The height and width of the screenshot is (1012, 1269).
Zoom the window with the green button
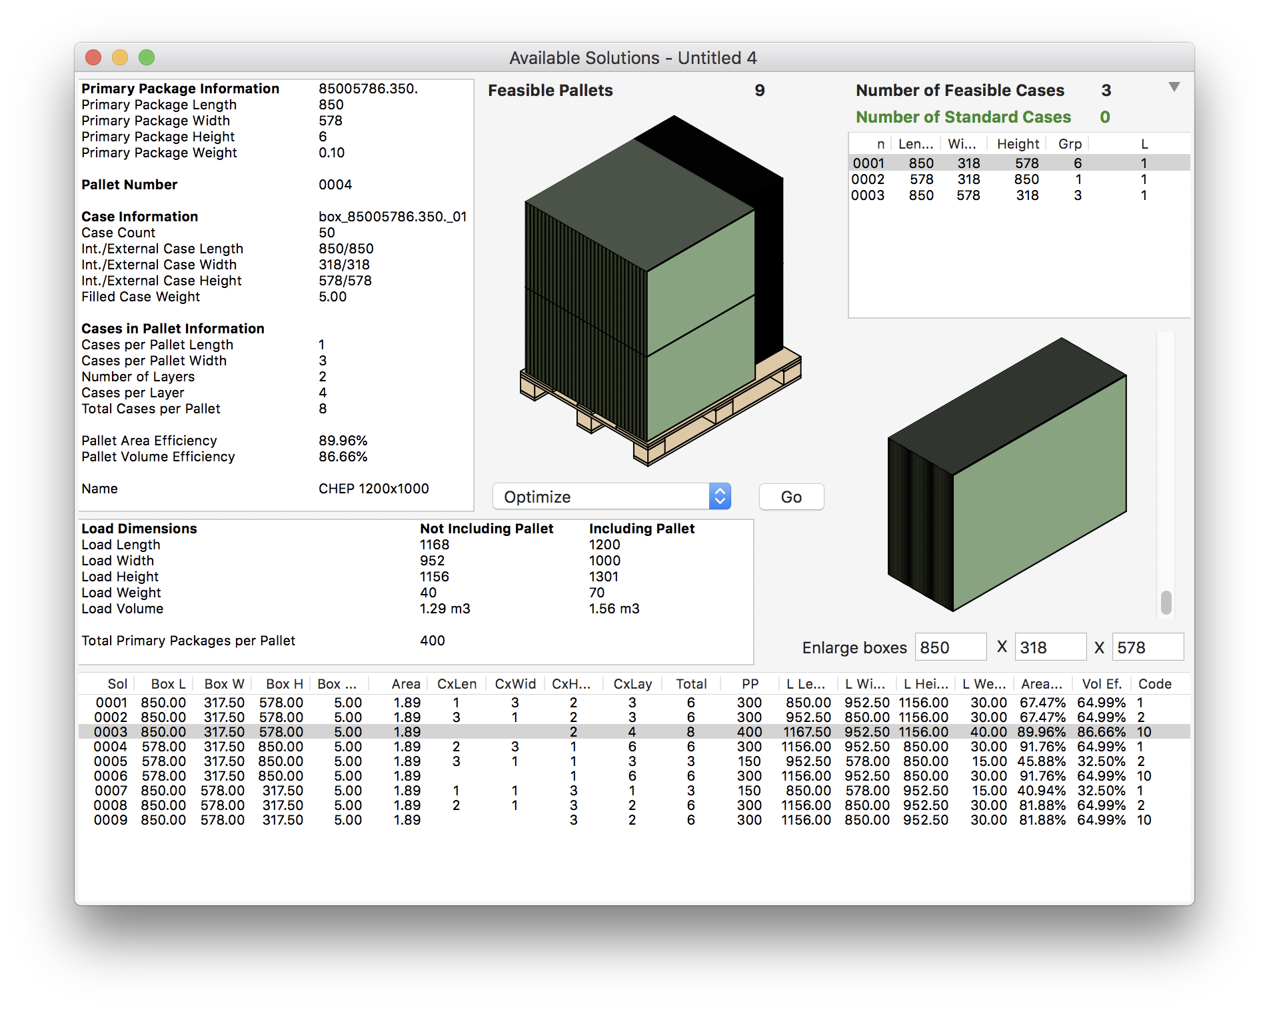[x=147, y=58]
